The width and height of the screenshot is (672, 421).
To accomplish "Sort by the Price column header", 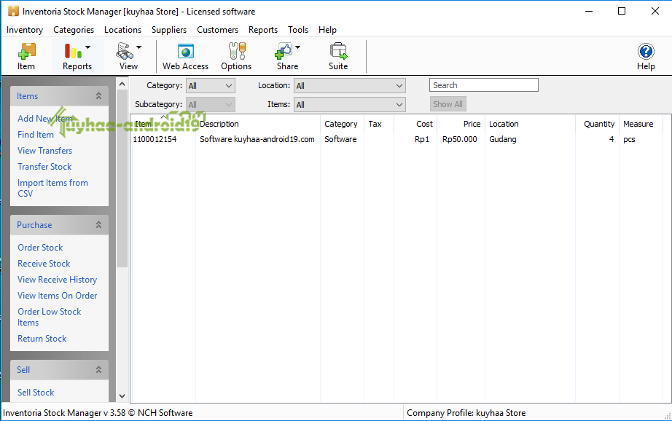I will coord(461,124).
